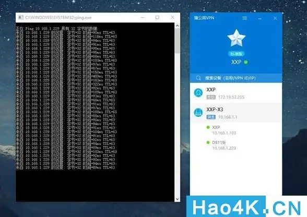Select the XXP user avatar icon
Viewport: 307px width, 217px height.
pyautogui.click(x=198, y=92)
